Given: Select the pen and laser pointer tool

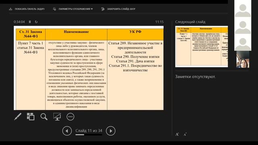Looking at the screenshot, I should point(18,116).
